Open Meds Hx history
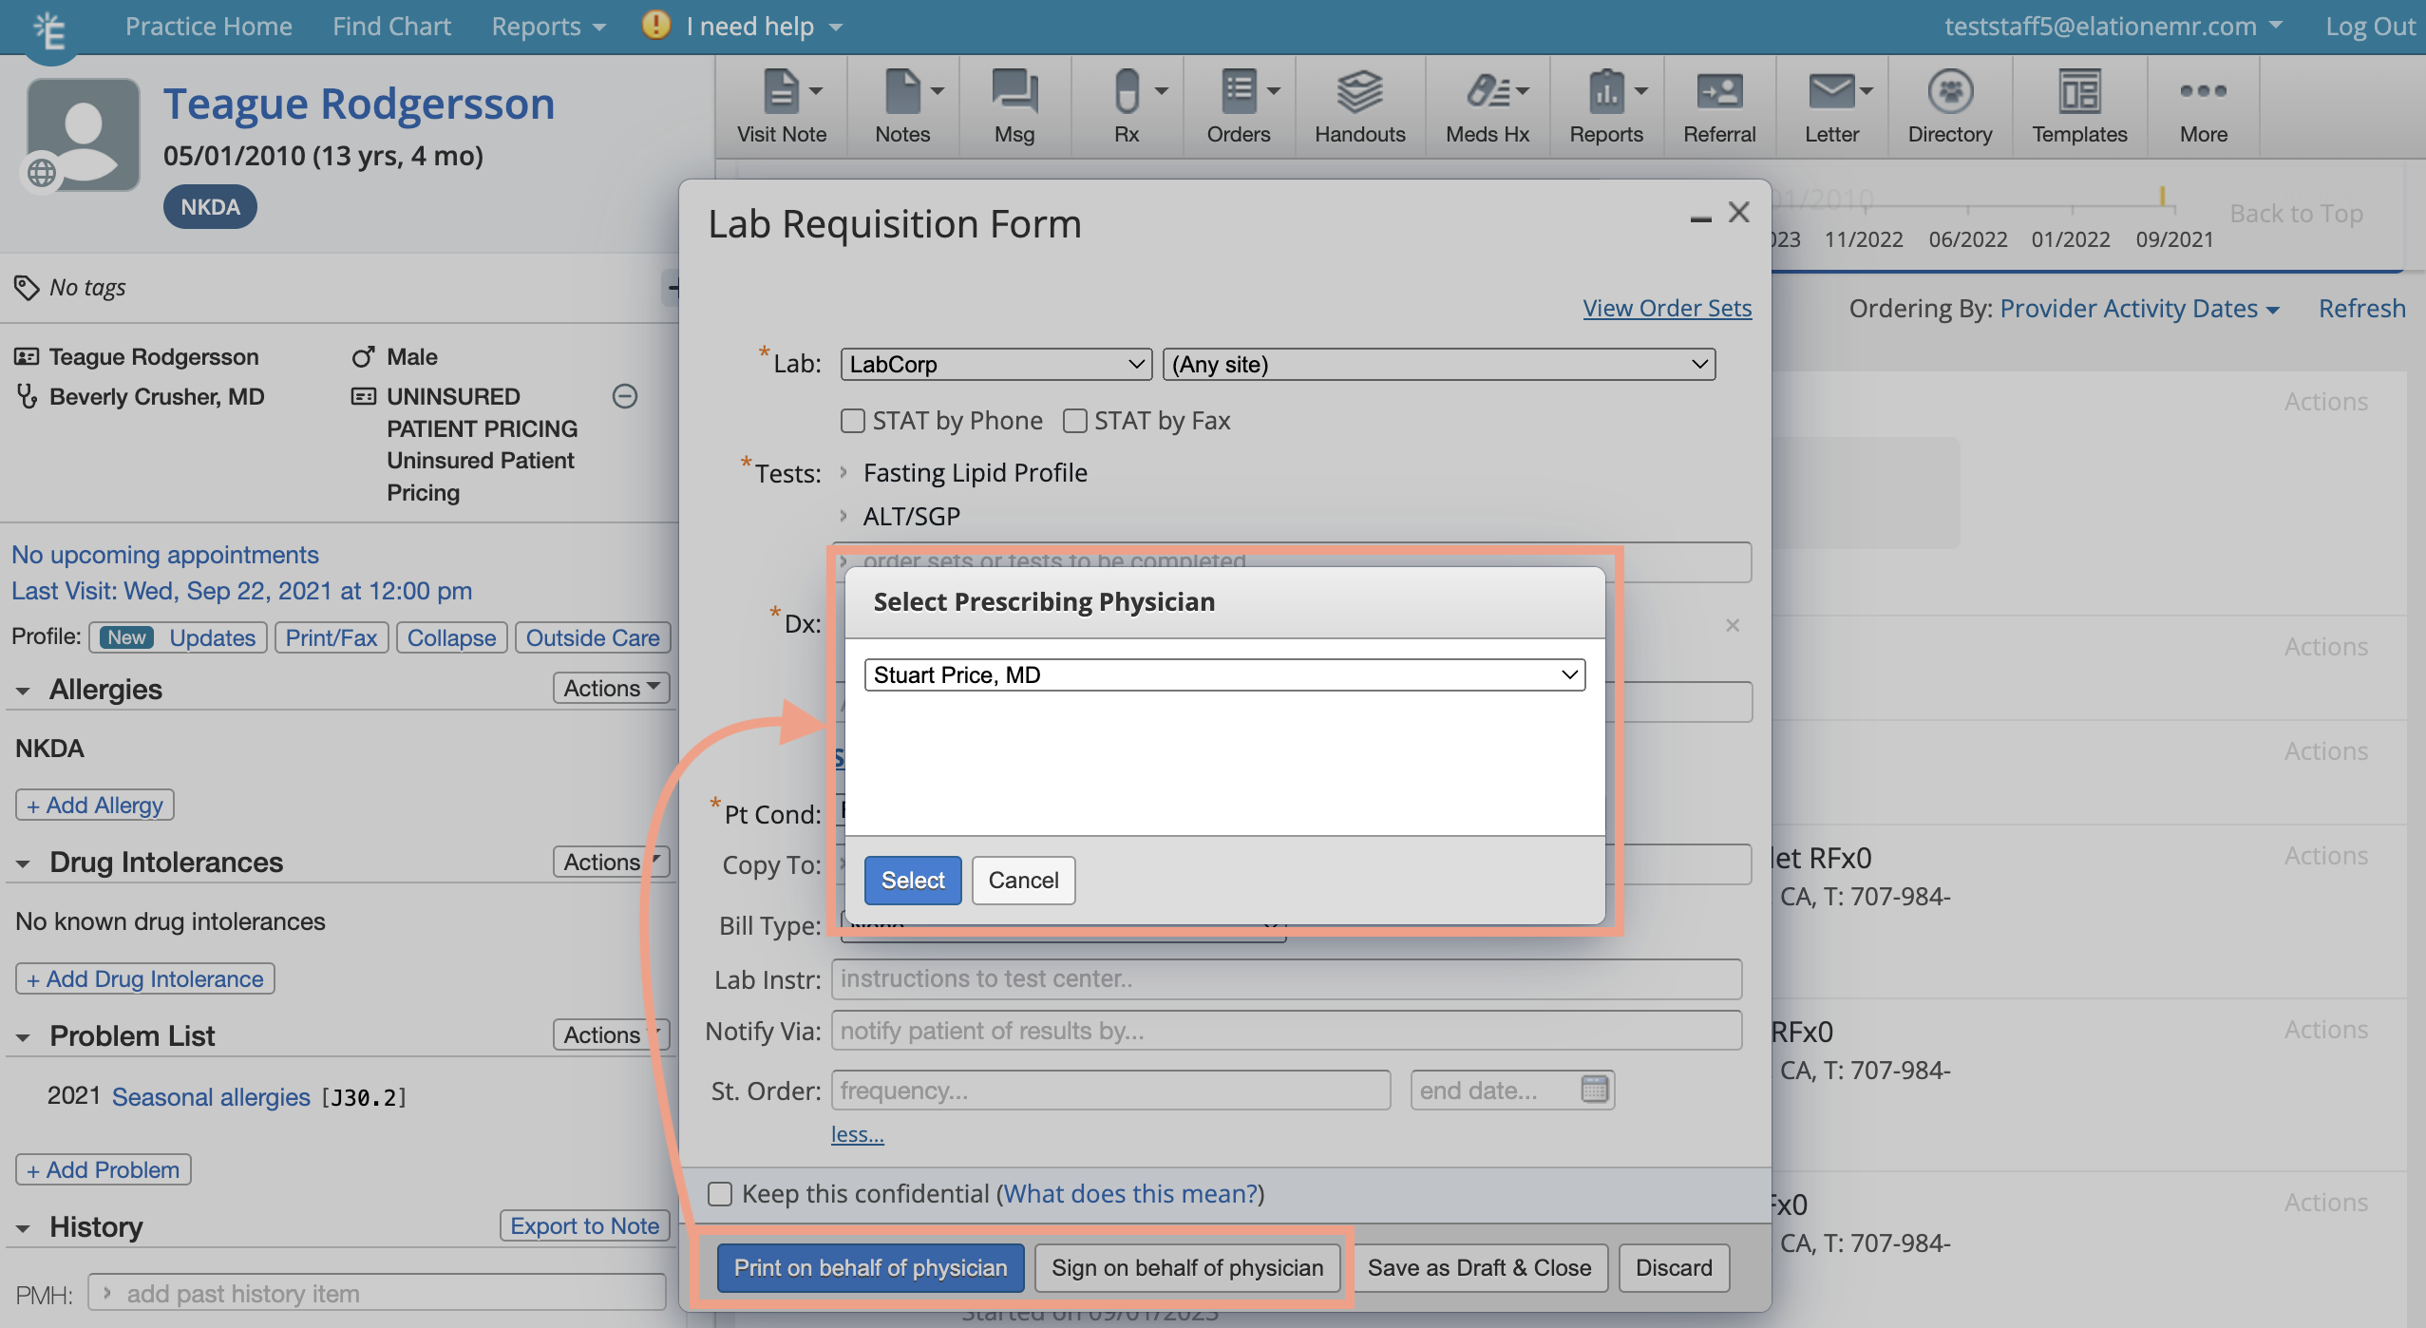 coord(1485,104)
